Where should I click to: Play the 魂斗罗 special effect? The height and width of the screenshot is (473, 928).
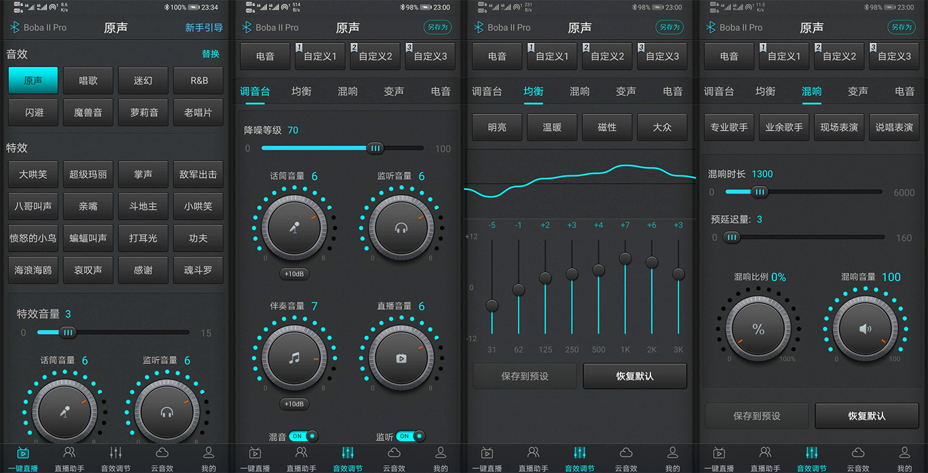coord(198,270)
